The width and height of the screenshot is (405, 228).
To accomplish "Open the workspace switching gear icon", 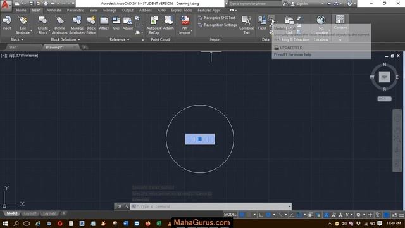I will point(358,215).
